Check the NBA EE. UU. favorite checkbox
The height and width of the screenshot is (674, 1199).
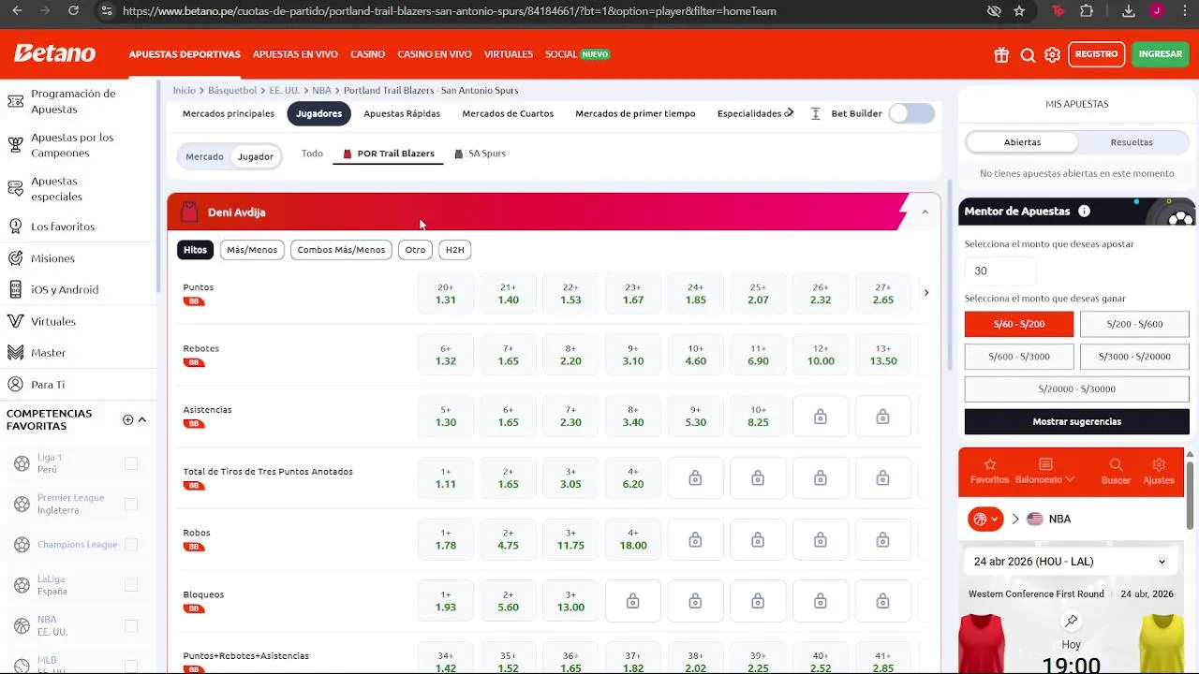(131, 625)
